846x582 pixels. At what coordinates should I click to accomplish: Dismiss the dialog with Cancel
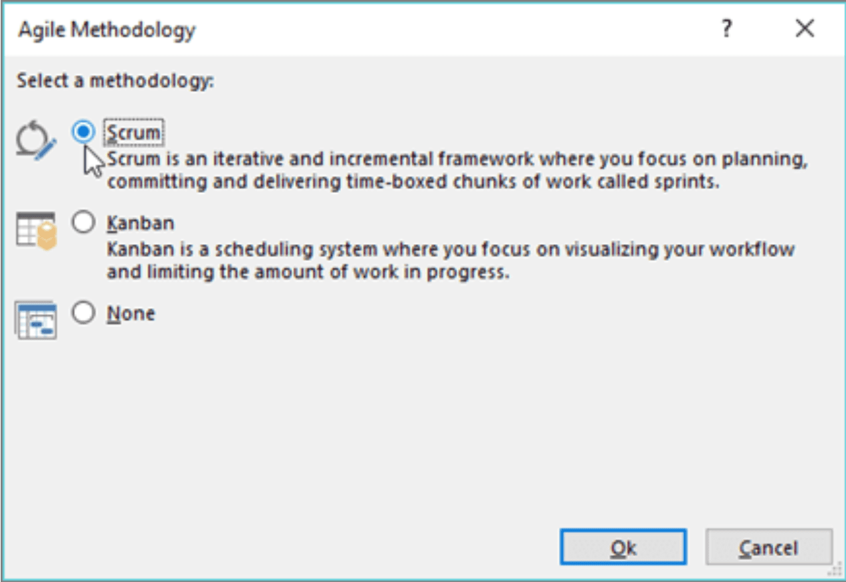pos(768,547)
